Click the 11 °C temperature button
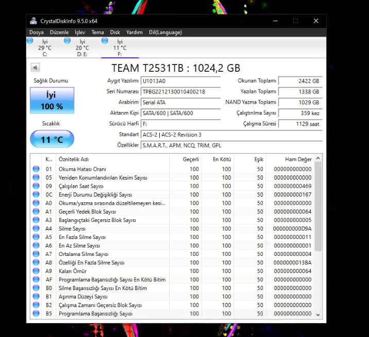369x337 pixels. pos(52,139)
